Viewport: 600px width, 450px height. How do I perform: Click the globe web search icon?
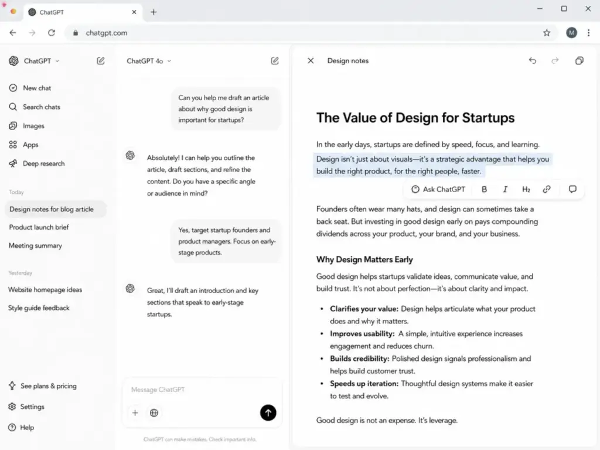tap(154, 413)
